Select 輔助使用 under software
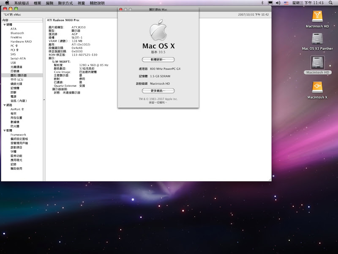Viewport: 338px width, 254px height. pos(16,168)
